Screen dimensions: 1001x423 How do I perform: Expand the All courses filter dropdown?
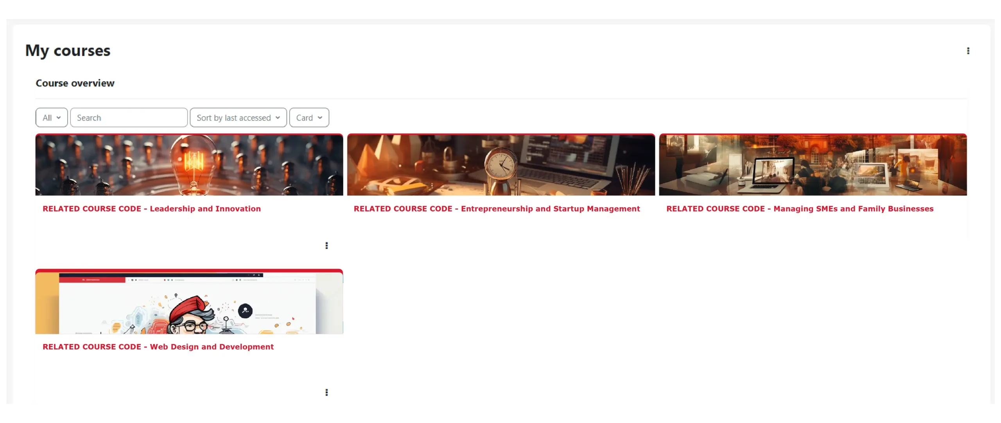click(x=51, y=118)
